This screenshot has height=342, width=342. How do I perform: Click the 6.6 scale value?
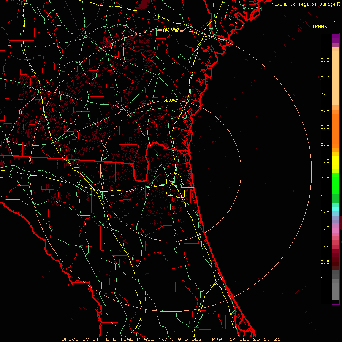point(325,110)
